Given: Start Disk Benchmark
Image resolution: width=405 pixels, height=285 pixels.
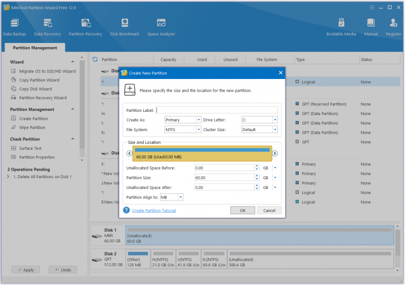Looking at the screenshot, I should click(x=125, y=27).
